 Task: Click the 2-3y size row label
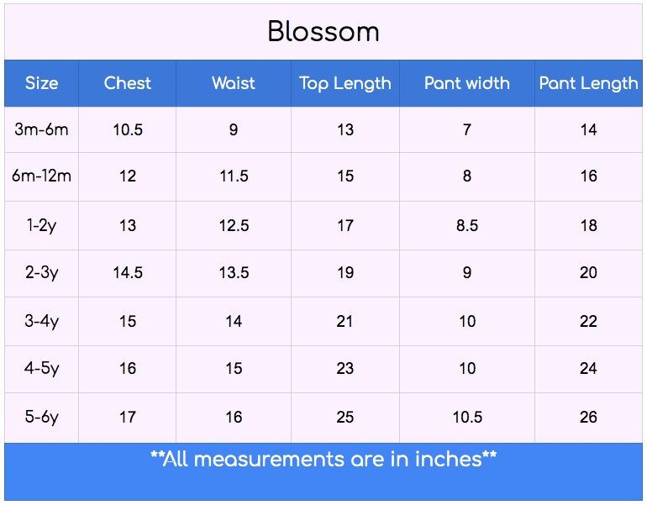click(x=42, y=272)
